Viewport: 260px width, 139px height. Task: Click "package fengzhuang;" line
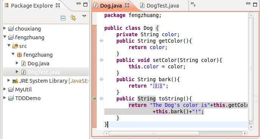click(133, 15)
